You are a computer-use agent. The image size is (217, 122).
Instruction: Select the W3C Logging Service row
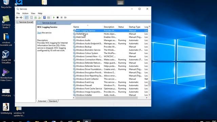pyautogui.click(x=111, y=31)
